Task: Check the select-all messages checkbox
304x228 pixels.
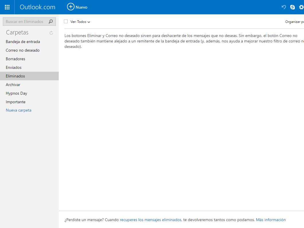Action: 66,21
